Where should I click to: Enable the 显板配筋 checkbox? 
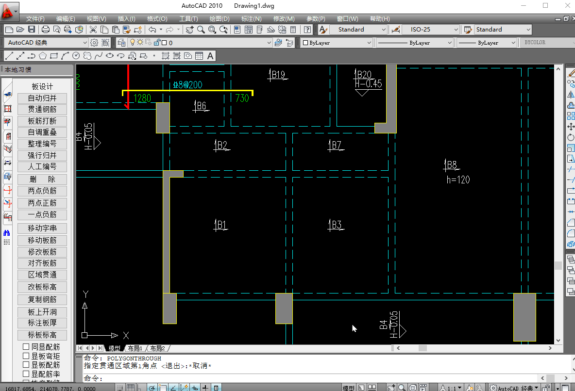pyautogui.click(x=26, y=365)
